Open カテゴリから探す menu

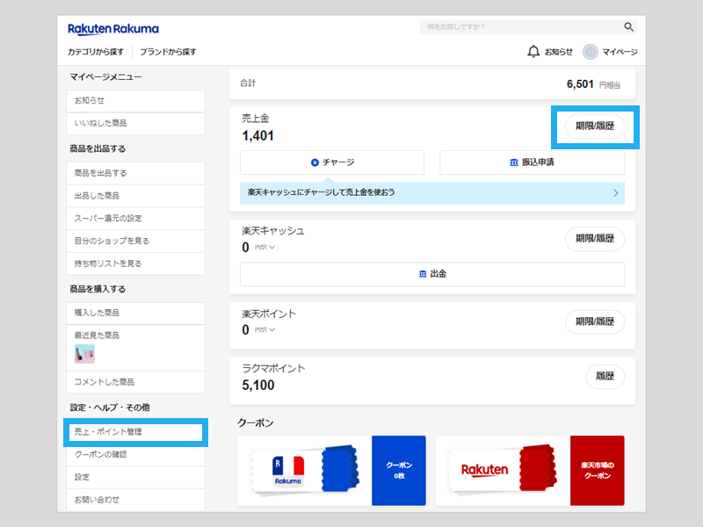[96, 52]
